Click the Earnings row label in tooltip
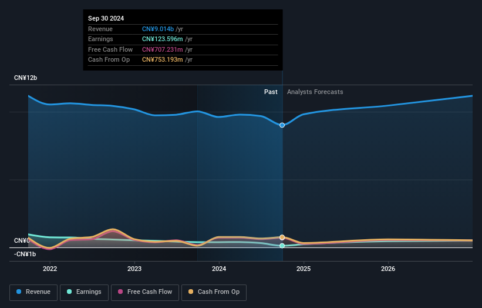The height and width of the screenshot is (308, 482). coord(100,39)
